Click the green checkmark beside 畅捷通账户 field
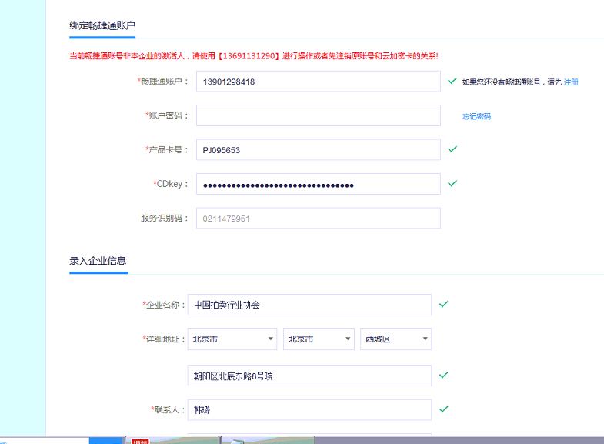Screen dimensions: 604x444 click(x=452, y=81)
